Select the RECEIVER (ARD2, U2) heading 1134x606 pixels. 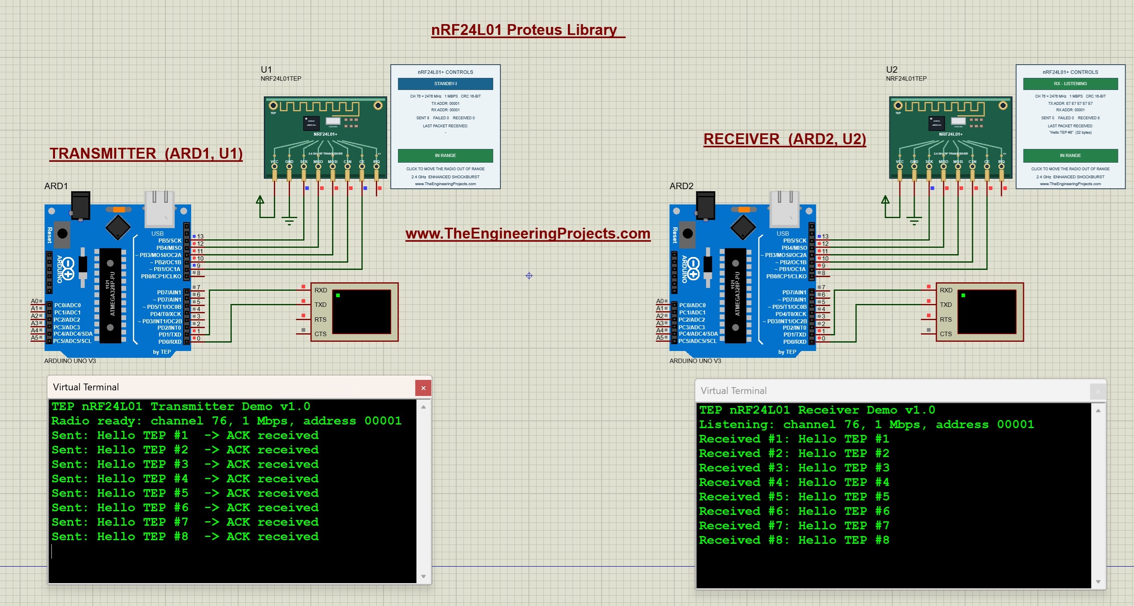pyautogui.click(x=785, y=139)
